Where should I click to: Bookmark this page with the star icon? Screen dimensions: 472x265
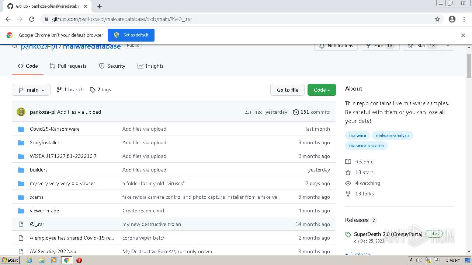437,19
